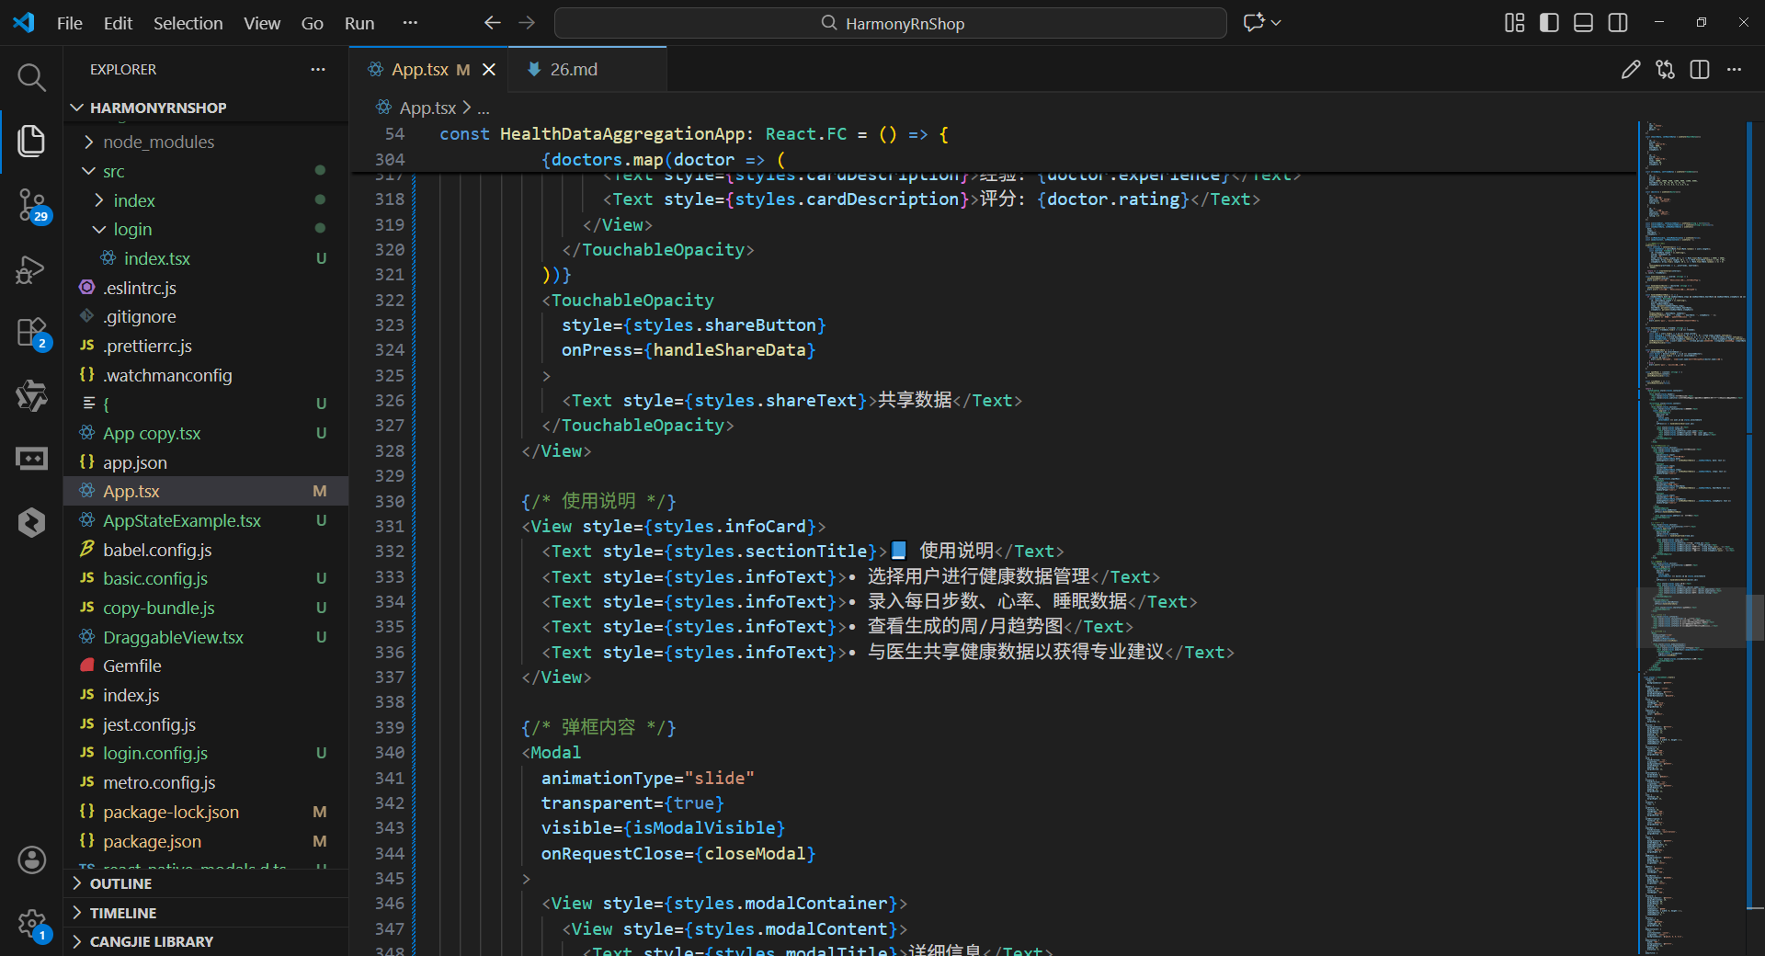Screen dimensions: 1765x956
Task: Open the Run menu
Action: tap(359, 23)
